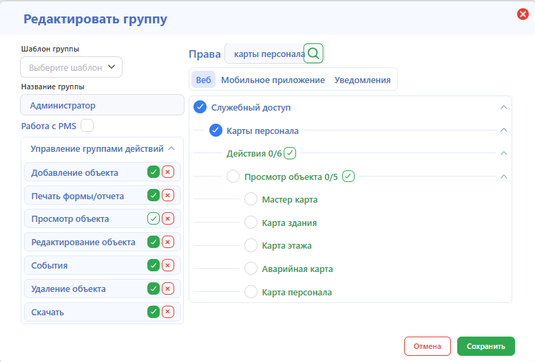Deny Печать формы/отчета with red cross icon
Screen dimensions: 535x362
coord(168,195)
